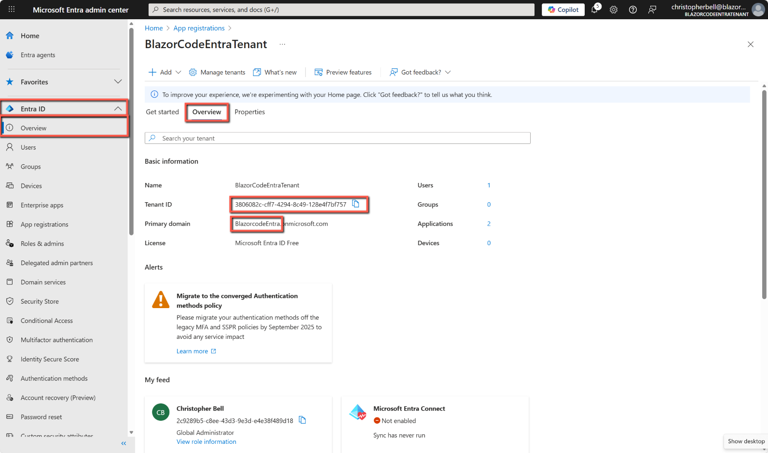The height and width of the screenshot is (453, 768).
Task: Click the Search your tenant field
Action: pyautogui.click(x=338, y=138)
